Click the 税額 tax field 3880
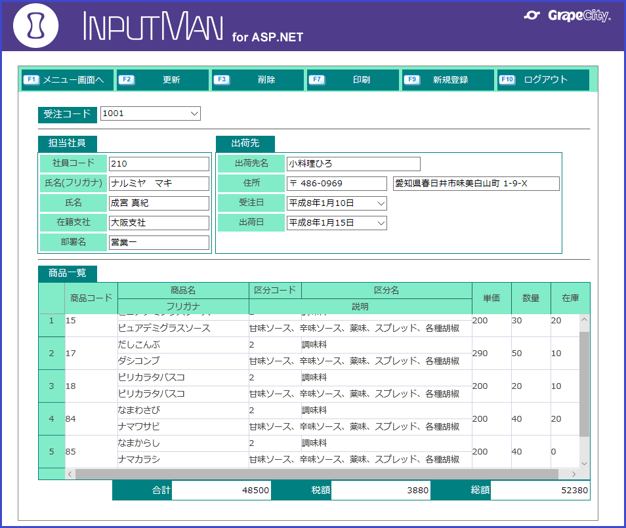 coord(381,490)
